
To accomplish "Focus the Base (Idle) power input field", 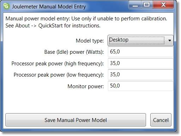I will pyautogui.click(x=140, y=52).
